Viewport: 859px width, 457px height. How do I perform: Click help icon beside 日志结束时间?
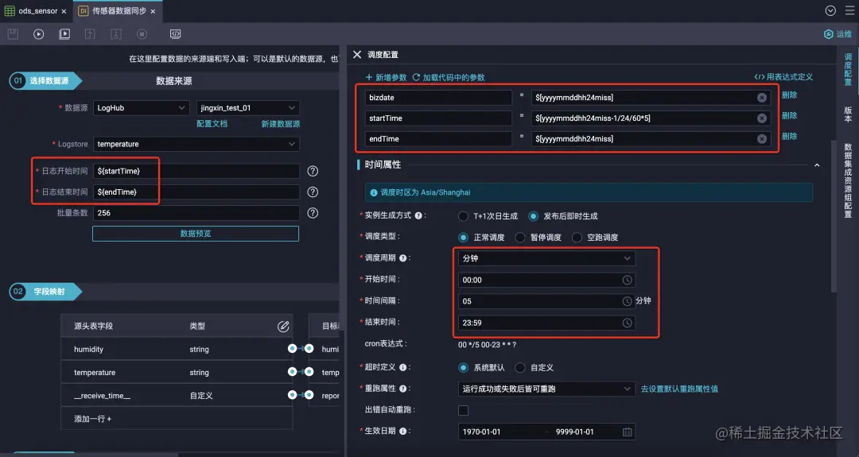[313, 192]
